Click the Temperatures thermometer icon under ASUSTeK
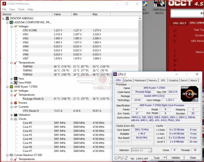This screenshot has height=162, width=204. point(16,63)
